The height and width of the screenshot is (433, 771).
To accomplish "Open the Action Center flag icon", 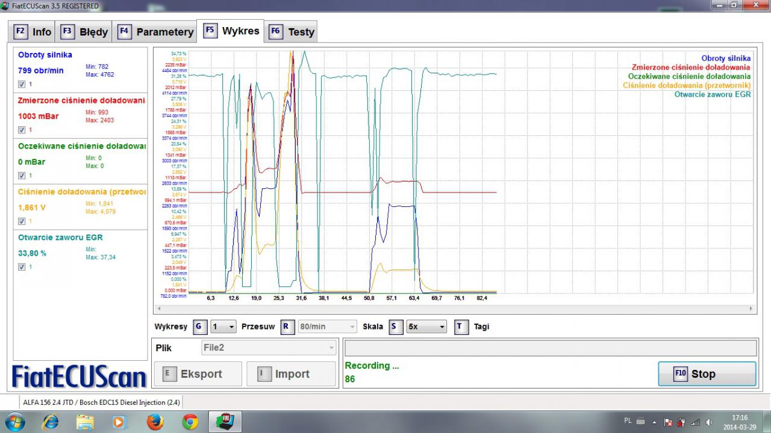I will coord(668,422).
